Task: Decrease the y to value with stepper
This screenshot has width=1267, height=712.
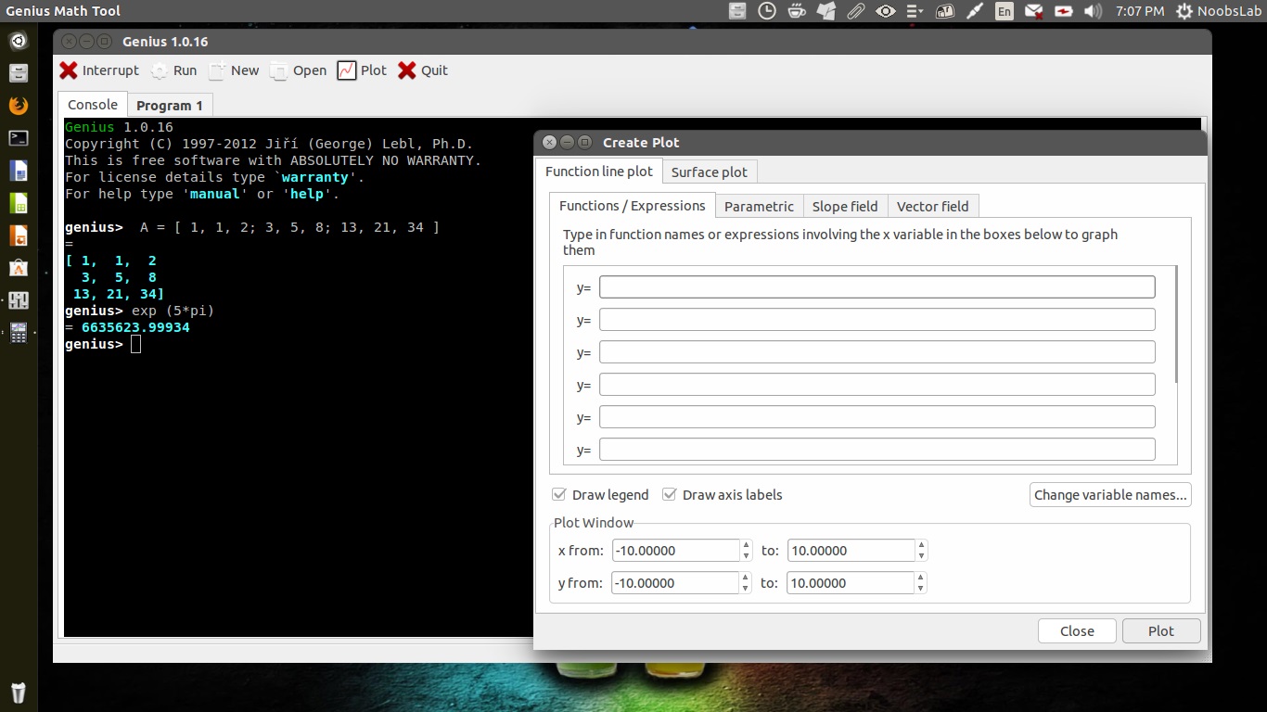Action: pos(921,589)
